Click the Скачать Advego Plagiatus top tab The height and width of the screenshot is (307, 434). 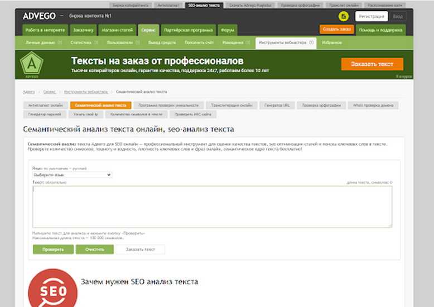[x=250, y=5]
